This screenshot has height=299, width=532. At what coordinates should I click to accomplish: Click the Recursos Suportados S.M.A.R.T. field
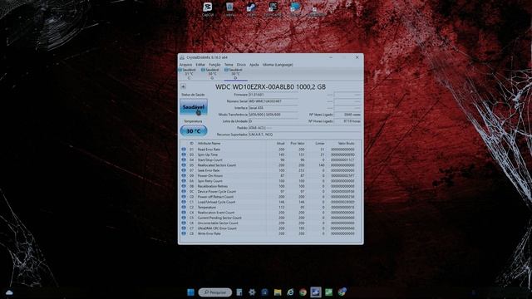(305, 135)
